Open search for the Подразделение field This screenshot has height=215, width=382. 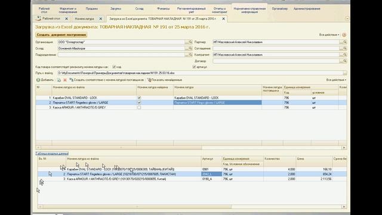point(190,54)
